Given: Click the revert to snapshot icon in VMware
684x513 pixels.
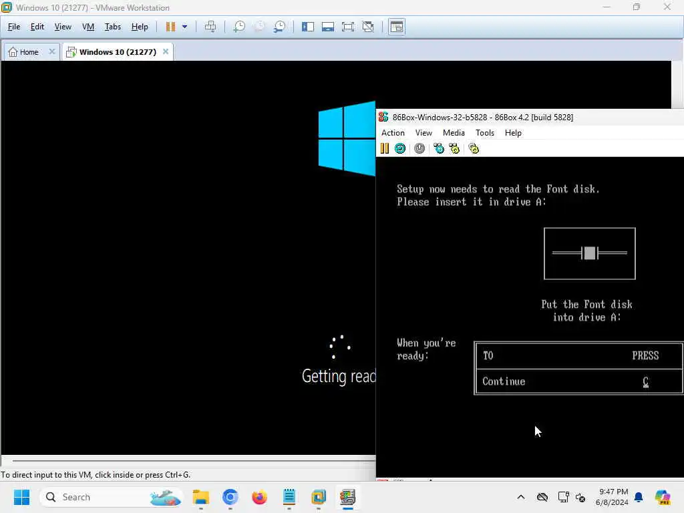Looking at the screenshot, I should [259, 27].
